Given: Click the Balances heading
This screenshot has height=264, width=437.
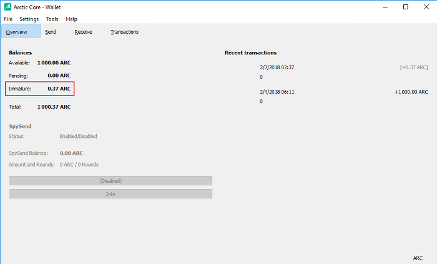Looking at the screenshot, I should point(21,52).
